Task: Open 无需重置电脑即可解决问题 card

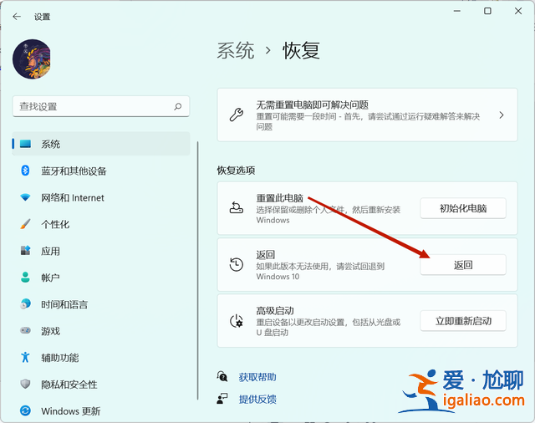Action: pos(367,115)
